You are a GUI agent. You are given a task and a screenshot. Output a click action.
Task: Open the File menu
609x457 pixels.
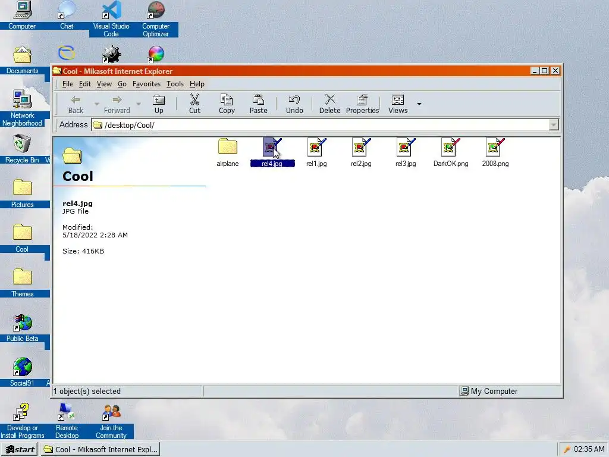tap(68, 84)
